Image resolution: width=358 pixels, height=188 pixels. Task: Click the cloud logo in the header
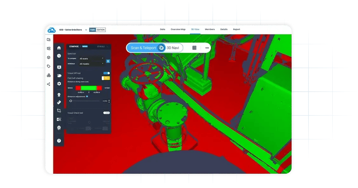[51, 29]
